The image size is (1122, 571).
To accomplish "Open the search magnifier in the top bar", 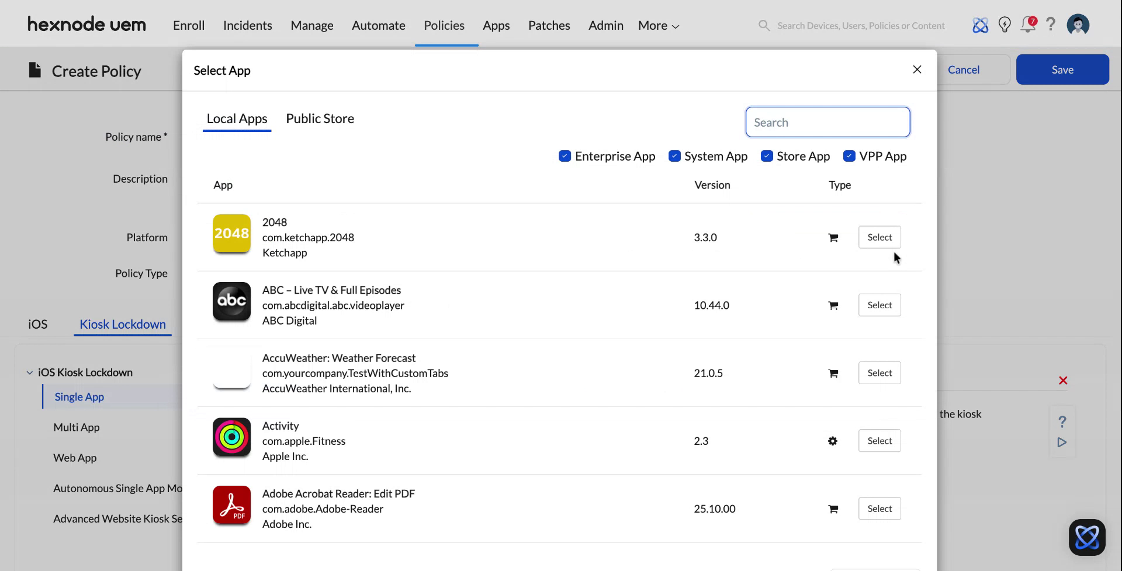I will (x=763, y=25).
